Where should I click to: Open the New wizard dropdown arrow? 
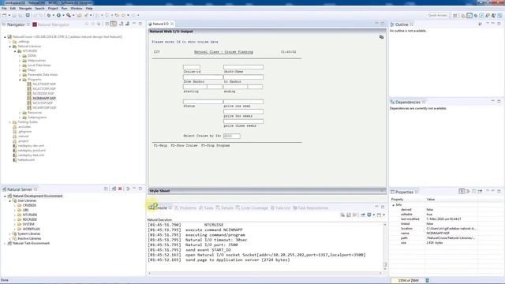pos(9,15)
